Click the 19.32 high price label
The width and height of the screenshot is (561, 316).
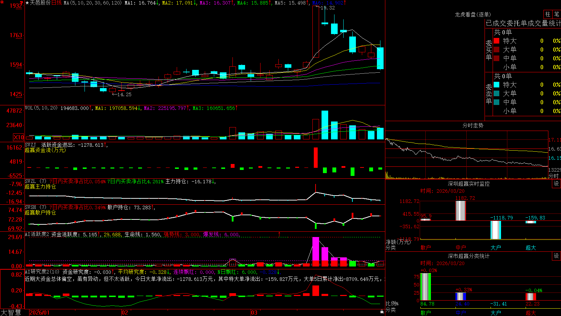click(x=328, y=8)
